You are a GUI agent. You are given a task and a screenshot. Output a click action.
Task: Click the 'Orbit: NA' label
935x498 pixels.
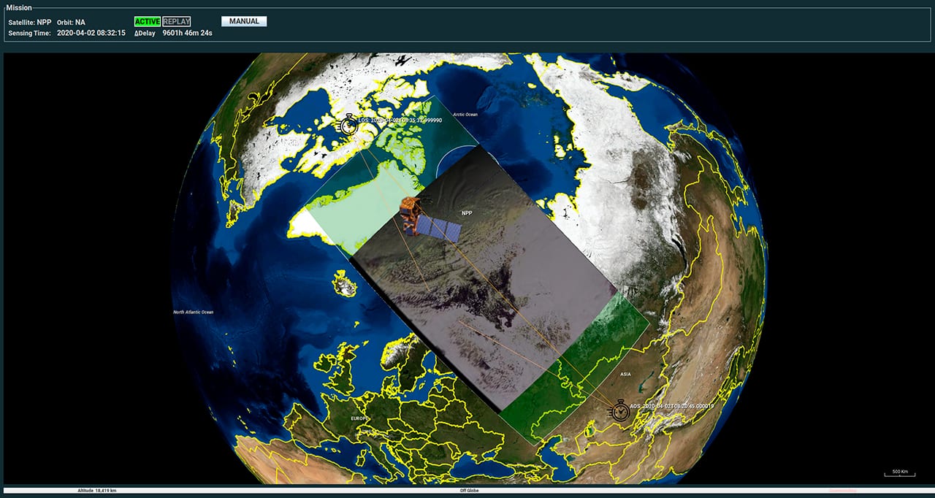click(71, 22)
